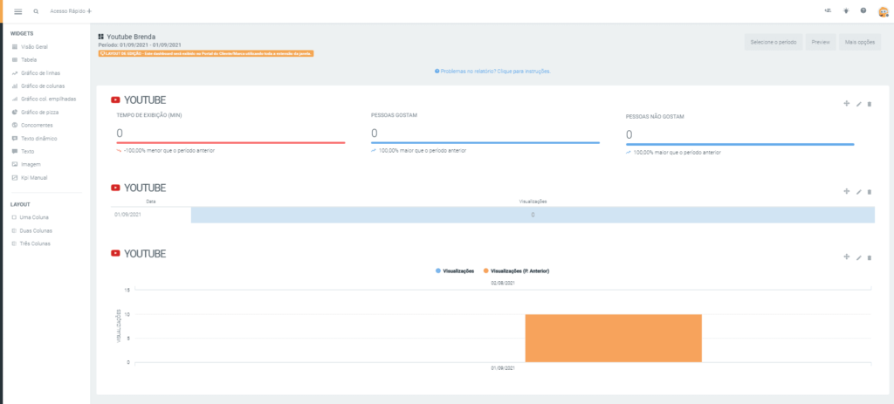Screen dimensions: 894x404
Task: Click the move handle of the chart widget
Action: (x=847, y=257)
